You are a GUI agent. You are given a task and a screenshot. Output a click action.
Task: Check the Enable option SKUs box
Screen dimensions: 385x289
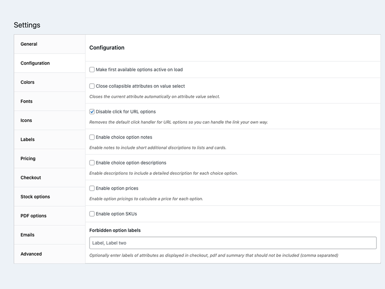(x=92, y=214)
